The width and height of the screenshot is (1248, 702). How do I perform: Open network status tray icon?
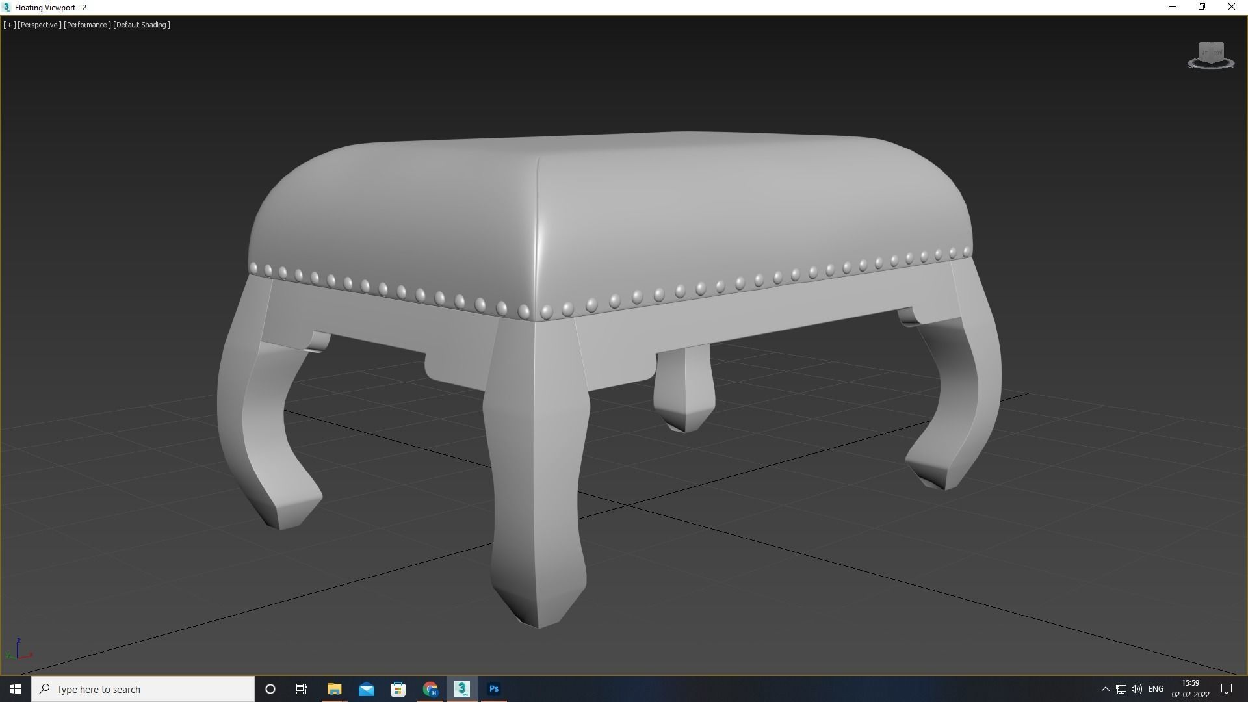1121,689
